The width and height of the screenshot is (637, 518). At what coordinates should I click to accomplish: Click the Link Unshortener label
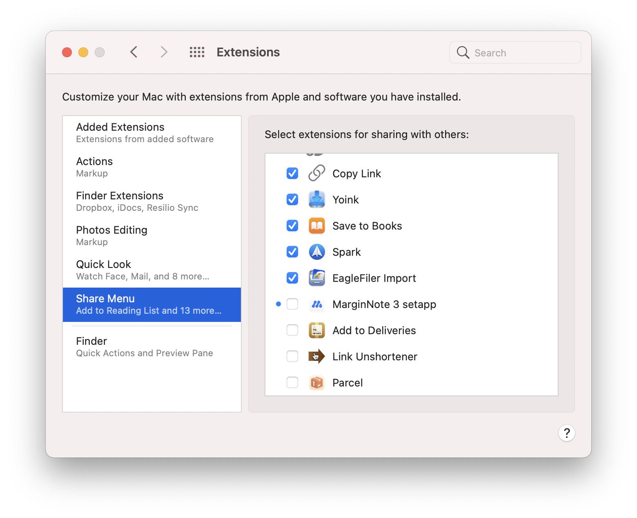click(x=375, y=357)
